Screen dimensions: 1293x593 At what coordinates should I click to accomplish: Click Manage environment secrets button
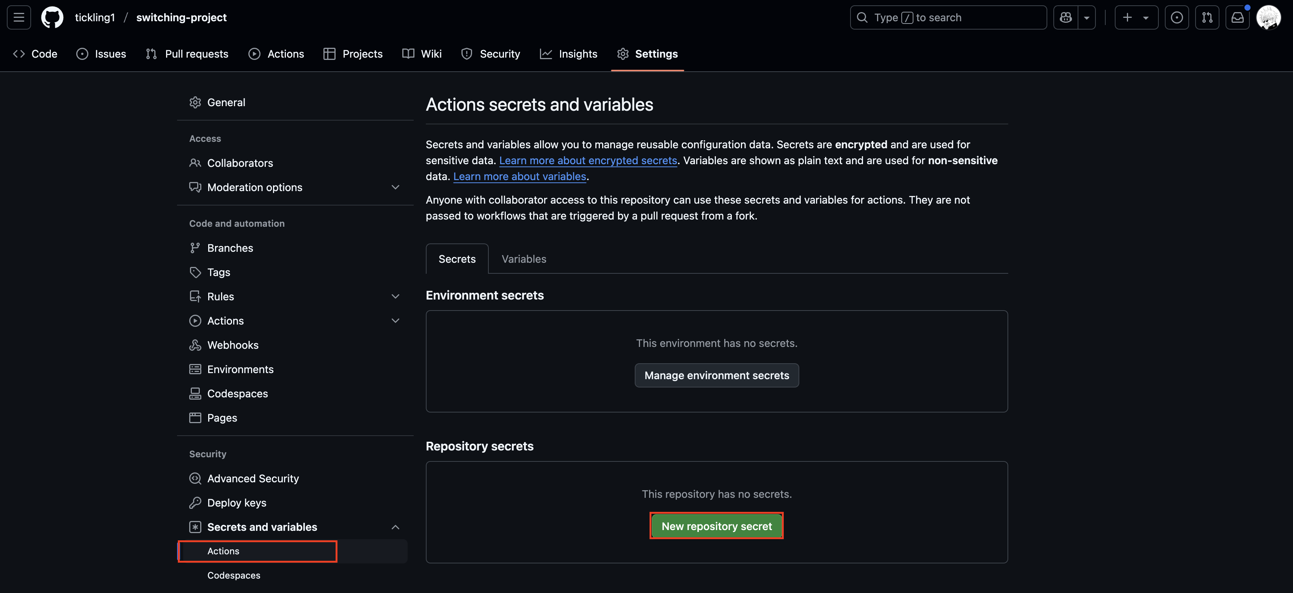click(716, 375)
